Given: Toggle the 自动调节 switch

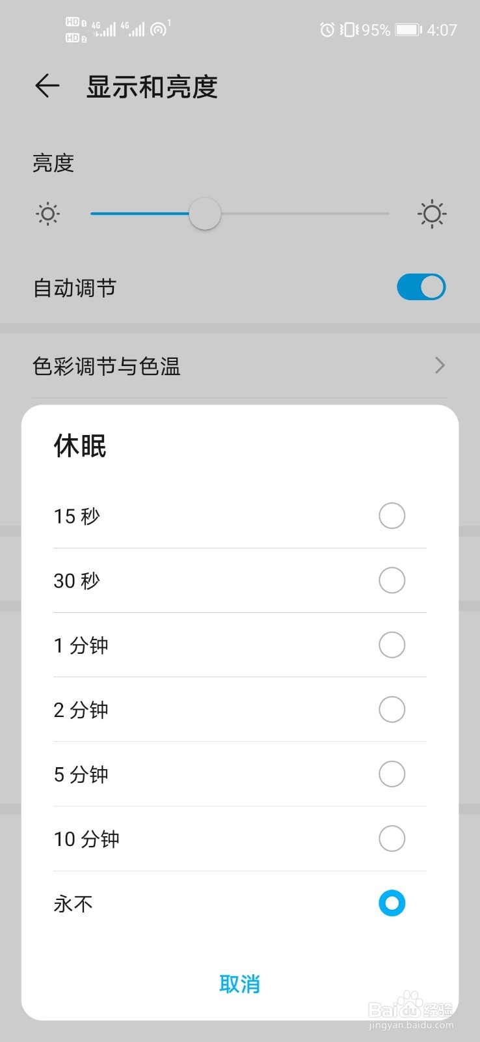Looking at the screenshot, I should pos(421,287).
